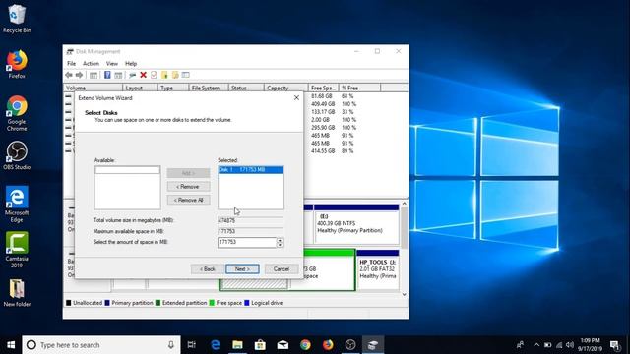The width and height of the screenshot is (630, 354).
Task: Click the red X delete toolbar icon
Action: [x=143, y=75]
